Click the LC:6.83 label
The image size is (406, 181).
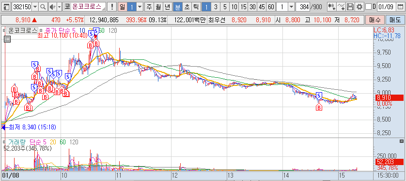coord(384,30)
